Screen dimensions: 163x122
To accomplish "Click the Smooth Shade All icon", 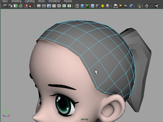I will coord(82,6).
